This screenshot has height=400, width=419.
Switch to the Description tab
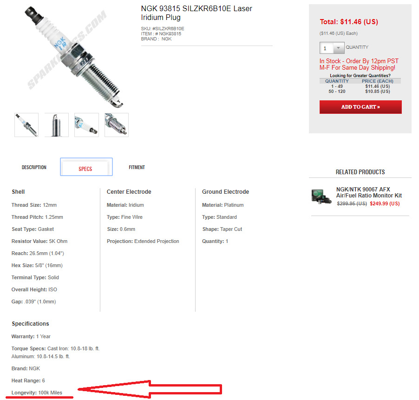pyautogui.click(x=34, y=167)
